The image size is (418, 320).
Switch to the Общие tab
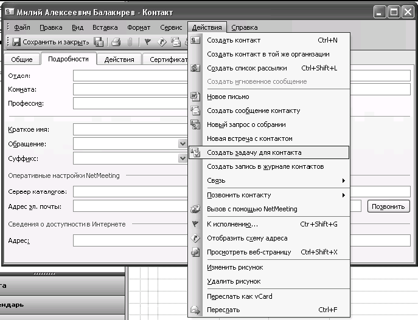tap(22, 60)
